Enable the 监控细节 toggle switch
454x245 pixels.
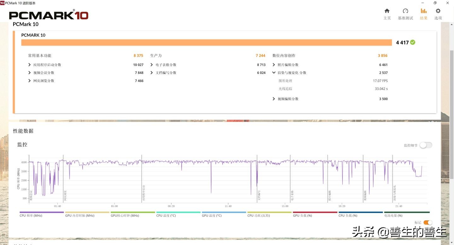coord(426,145)
